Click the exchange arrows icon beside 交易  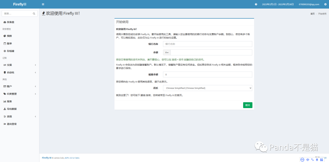pos(5,65)
